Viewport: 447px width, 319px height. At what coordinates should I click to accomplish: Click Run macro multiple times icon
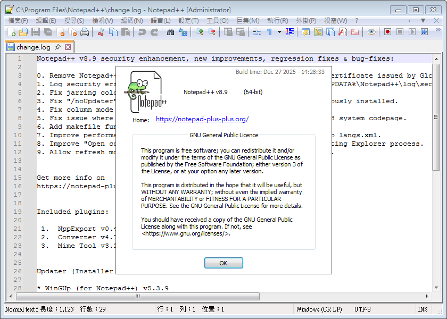(x=425, y=32)
